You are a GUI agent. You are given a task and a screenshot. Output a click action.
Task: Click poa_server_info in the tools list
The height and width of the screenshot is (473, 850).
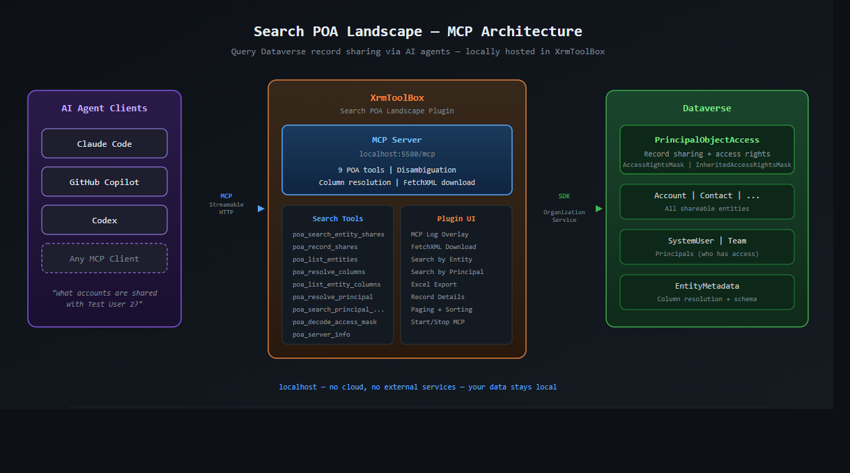click(x=321, y=335)
